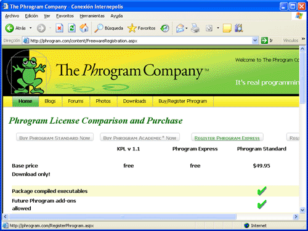Click the vertical scrollbar thumb

pos(302,78)
